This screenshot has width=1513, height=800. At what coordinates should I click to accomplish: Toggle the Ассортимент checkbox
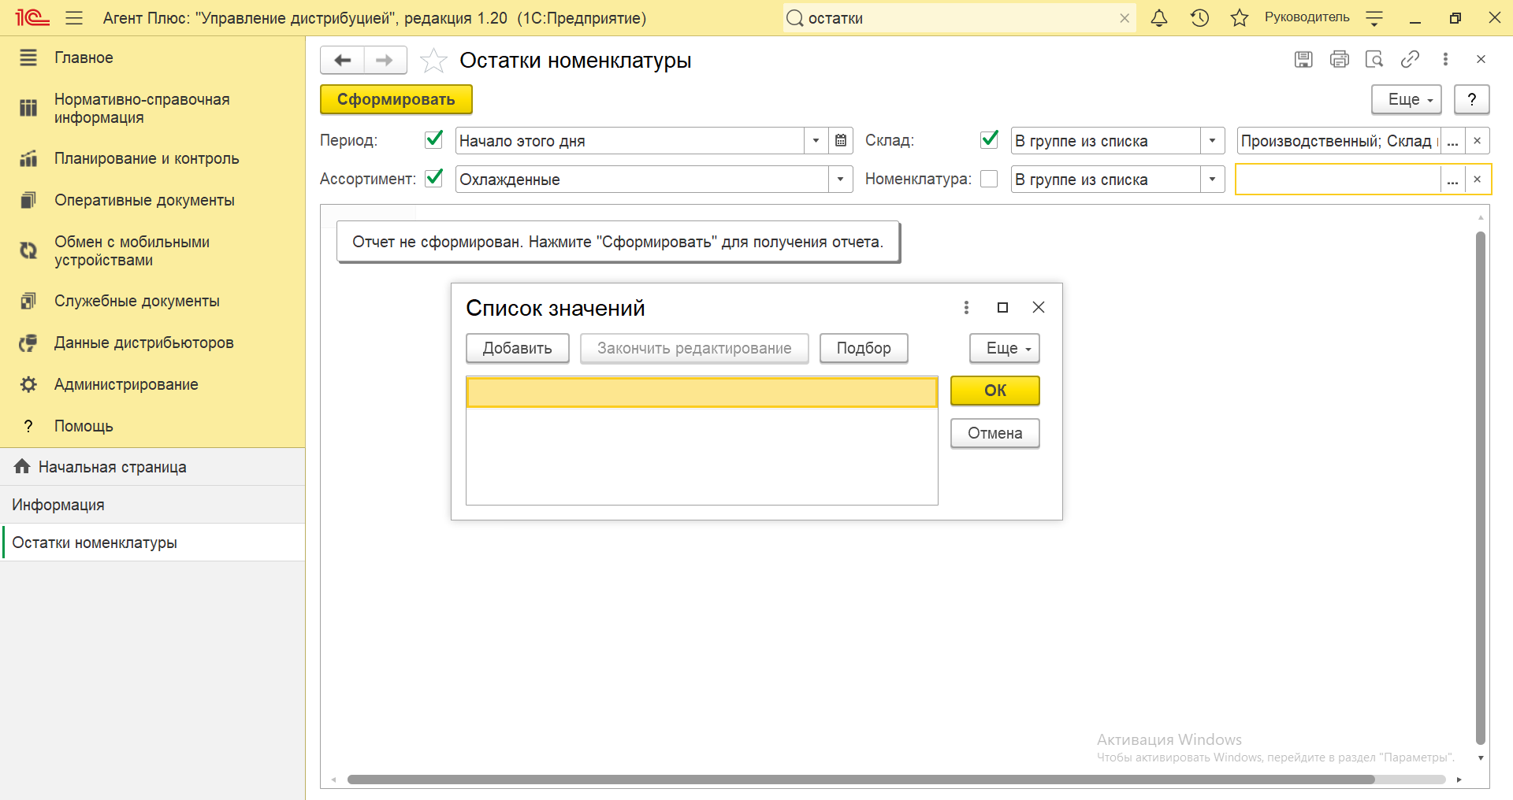433,178
